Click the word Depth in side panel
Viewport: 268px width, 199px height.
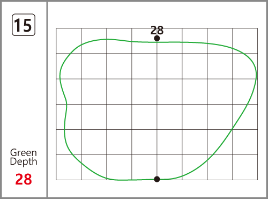24,161
